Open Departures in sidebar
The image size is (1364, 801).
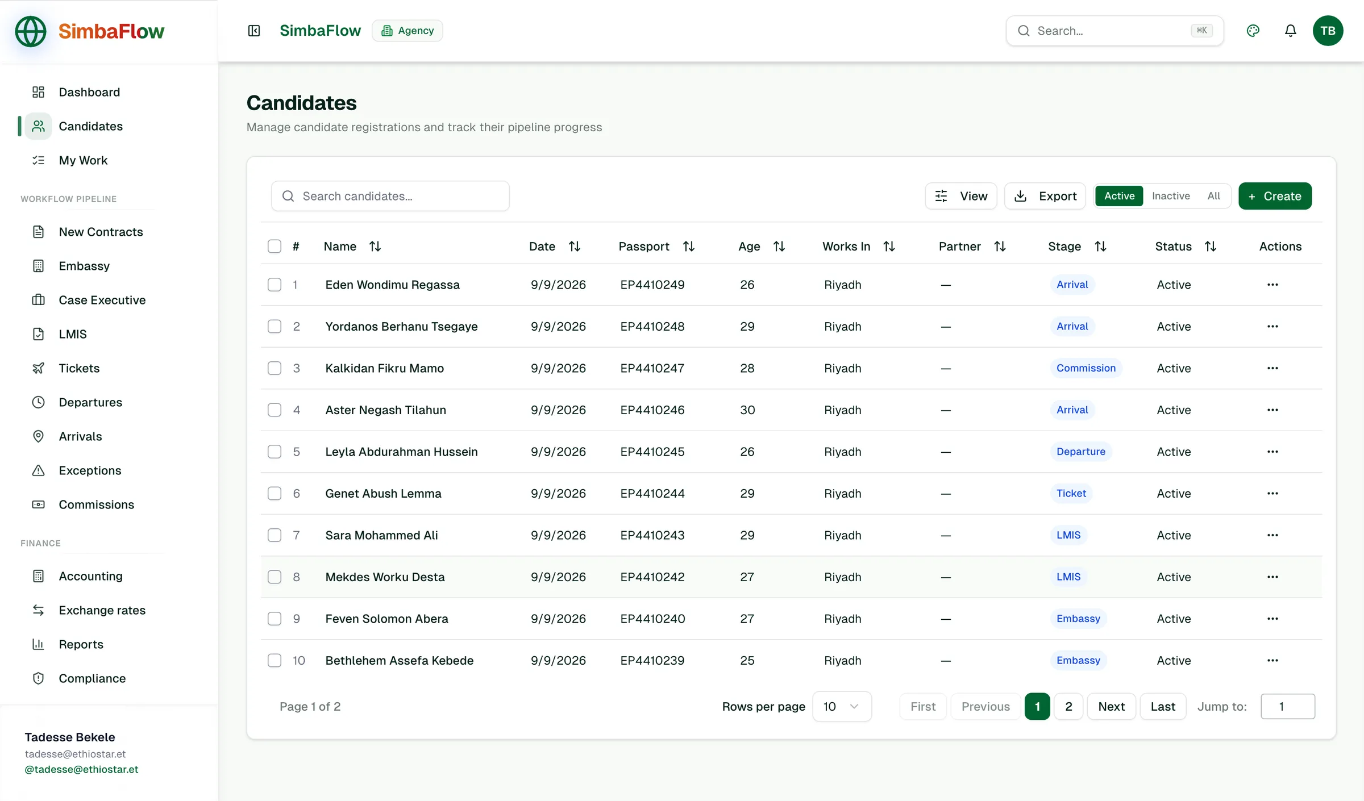tap(90, 402)
